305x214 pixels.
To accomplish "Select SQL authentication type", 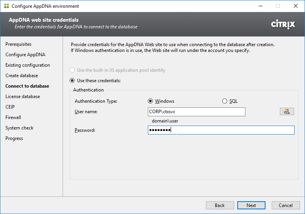I will (x=230, y=101).
